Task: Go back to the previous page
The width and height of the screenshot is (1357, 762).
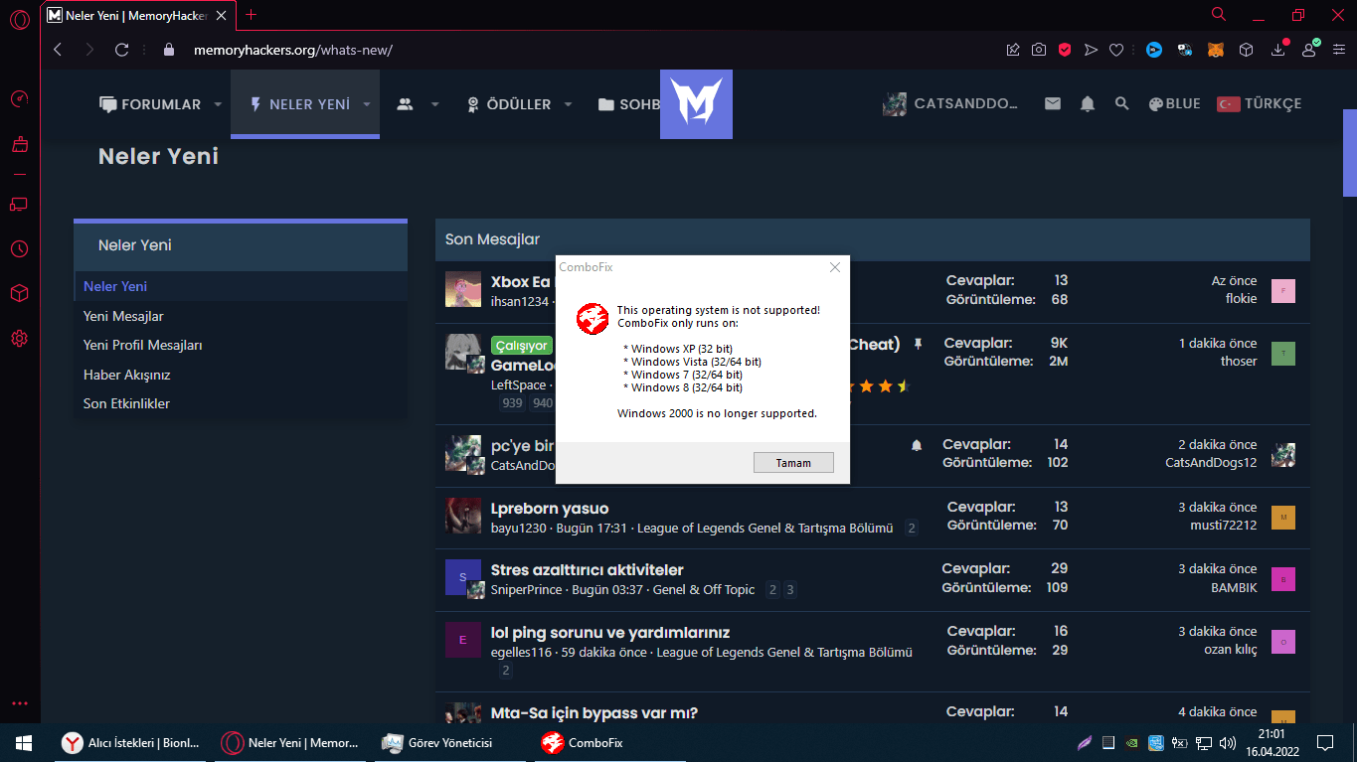Action: (x=58, y=50)
